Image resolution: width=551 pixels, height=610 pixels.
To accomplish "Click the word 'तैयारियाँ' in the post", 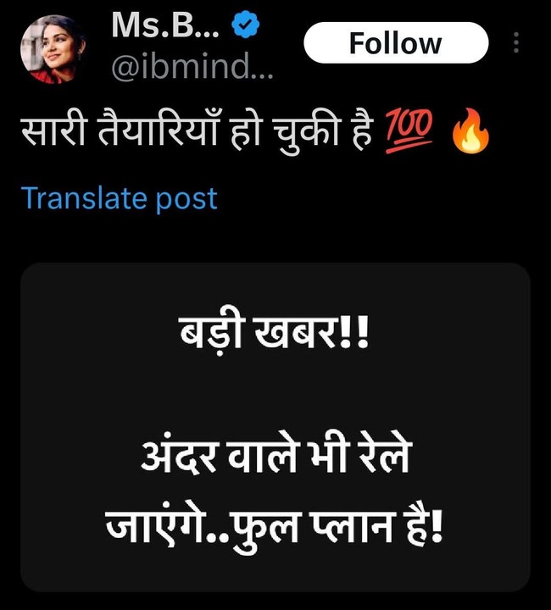I will 157,129.
